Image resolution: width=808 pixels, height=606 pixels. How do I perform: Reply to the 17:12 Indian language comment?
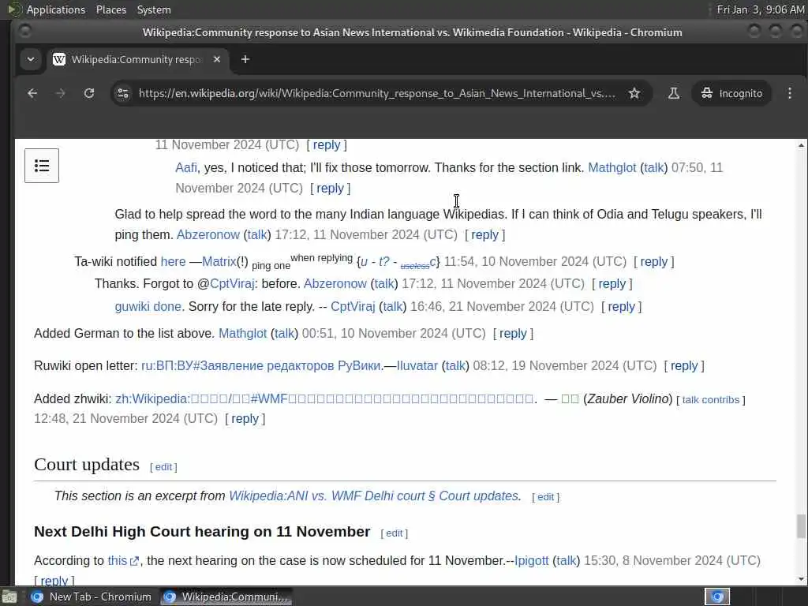pyautogui.click(x=484, y=234)
